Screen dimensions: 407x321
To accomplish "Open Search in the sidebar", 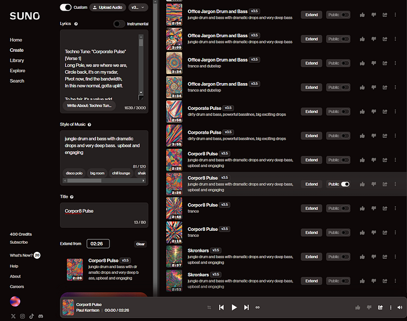I will point(17,81).
